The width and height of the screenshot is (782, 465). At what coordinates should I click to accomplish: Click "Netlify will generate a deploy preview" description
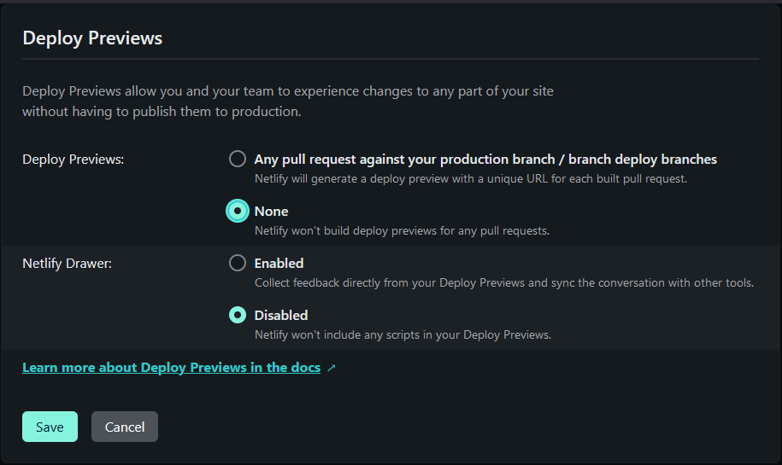point(470,179)
